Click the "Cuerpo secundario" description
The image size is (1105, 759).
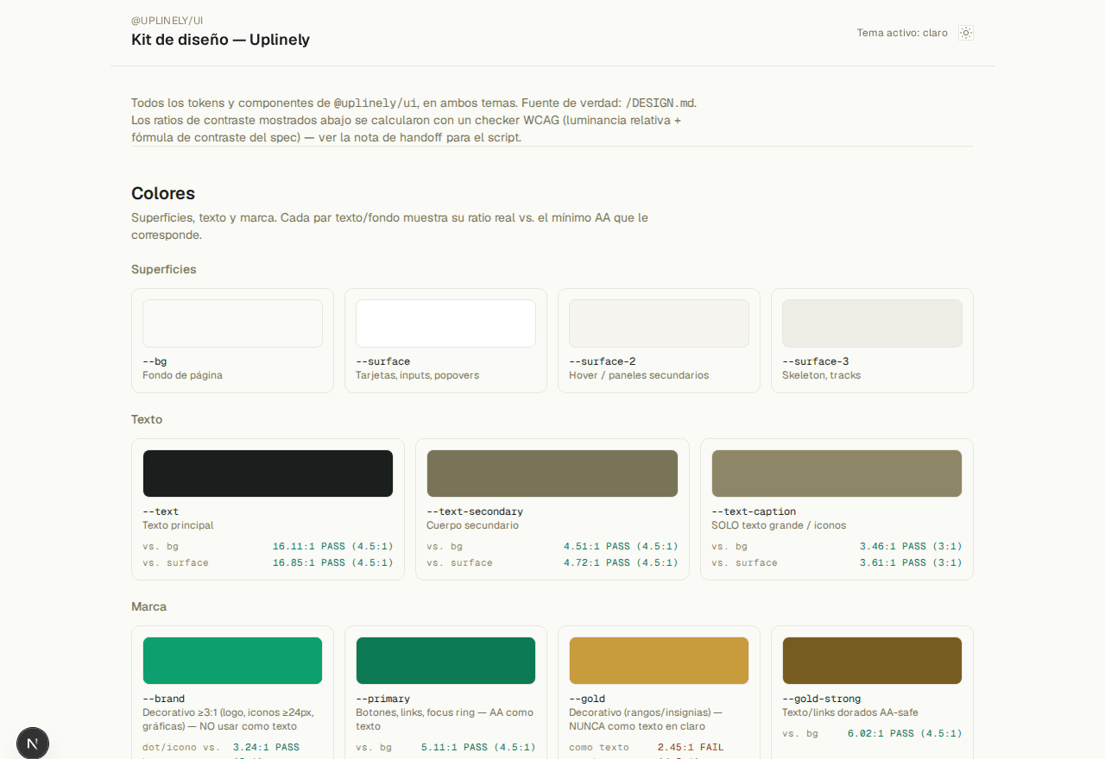[472, 525]
